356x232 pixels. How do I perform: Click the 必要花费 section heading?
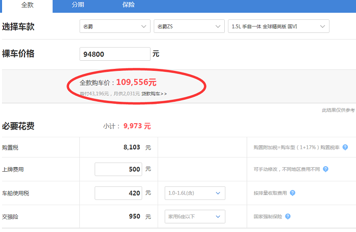[x=18, y=126]
